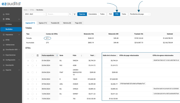180x103 pixels.
Task: Open the Pendientes de pago dropdown
Action: (x=140, y=14)
